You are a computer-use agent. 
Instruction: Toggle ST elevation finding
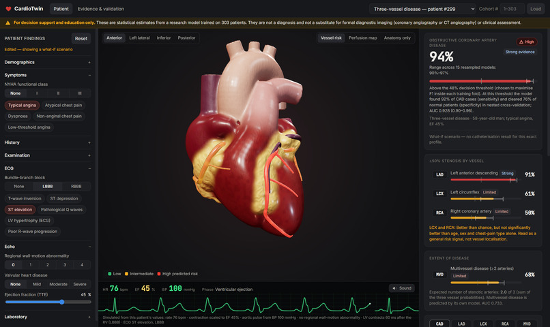pyautogui.click(x=20, y=210)
